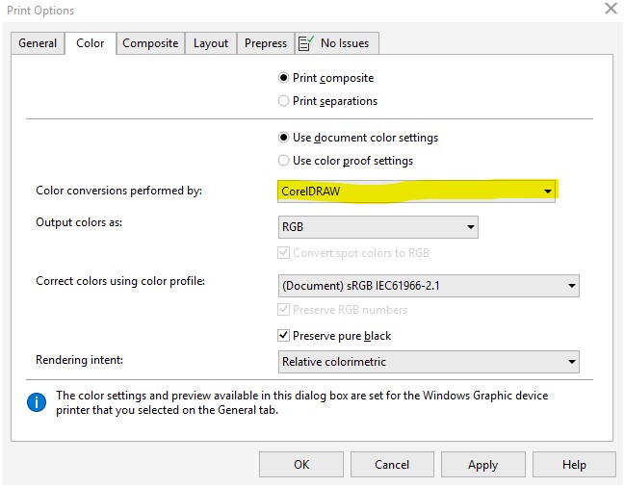Click the Cancel button
The height and width of the screenshot is (487, 625).
tap(392, 464)
